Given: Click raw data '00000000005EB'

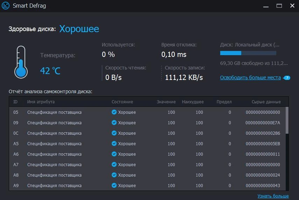Looking at the screenshot, I should [263, 144].
